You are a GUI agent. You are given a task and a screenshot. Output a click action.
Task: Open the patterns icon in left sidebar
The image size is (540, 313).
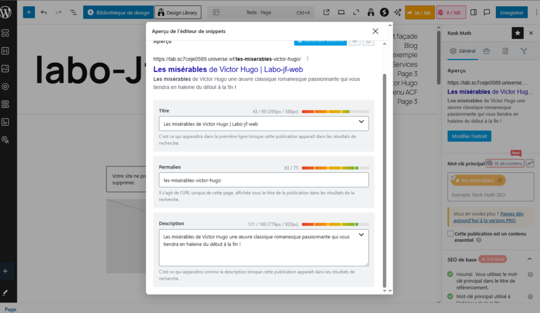pyautogui.click(x=5, y=33)
